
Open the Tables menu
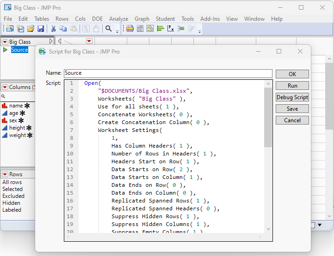point(42,19)
